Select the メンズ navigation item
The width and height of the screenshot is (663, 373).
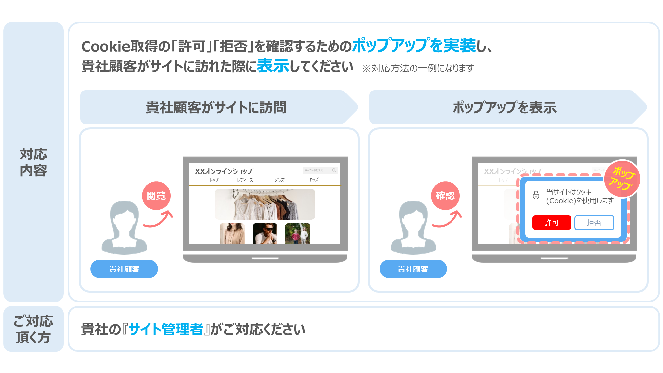pyautogui.click(x=280, y=180)
